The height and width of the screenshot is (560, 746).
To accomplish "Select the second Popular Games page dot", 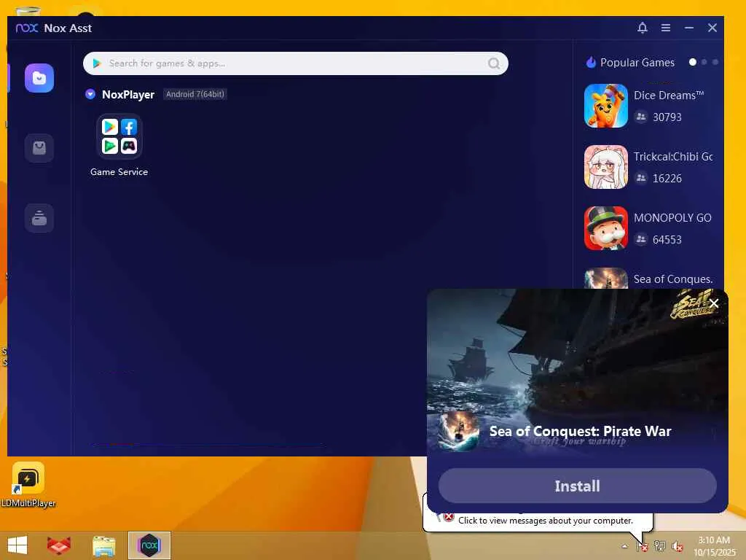I will (704, 63).
